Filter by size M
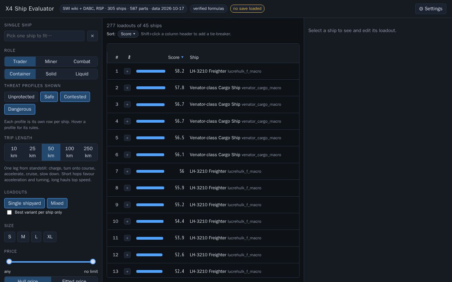 pos(23,237)
